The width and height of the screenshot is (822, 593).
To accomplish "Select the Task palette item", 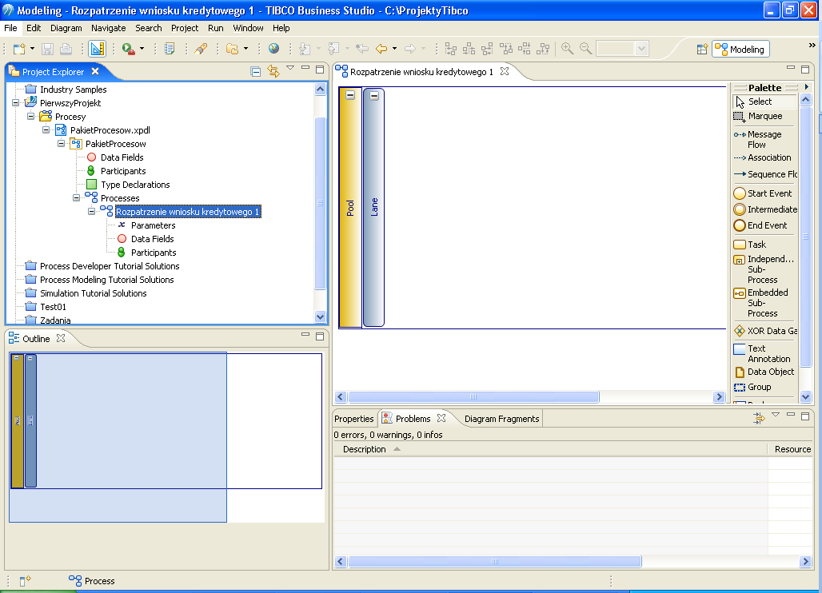I will coord(764,245).
